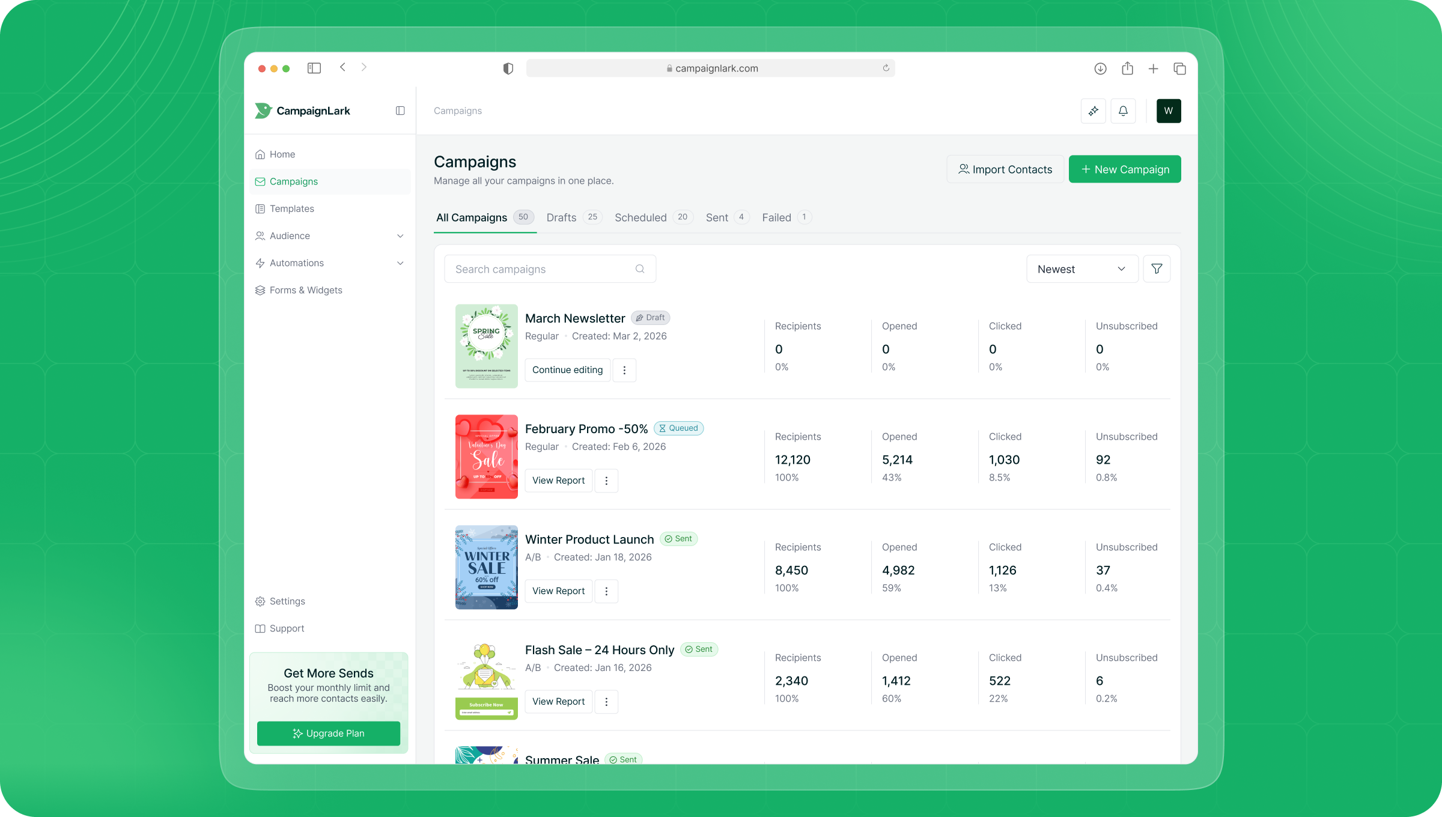Screen dimensions: 1442x817
Task: Open options menu for Winter Product Launch
Action: coord(606,591)
